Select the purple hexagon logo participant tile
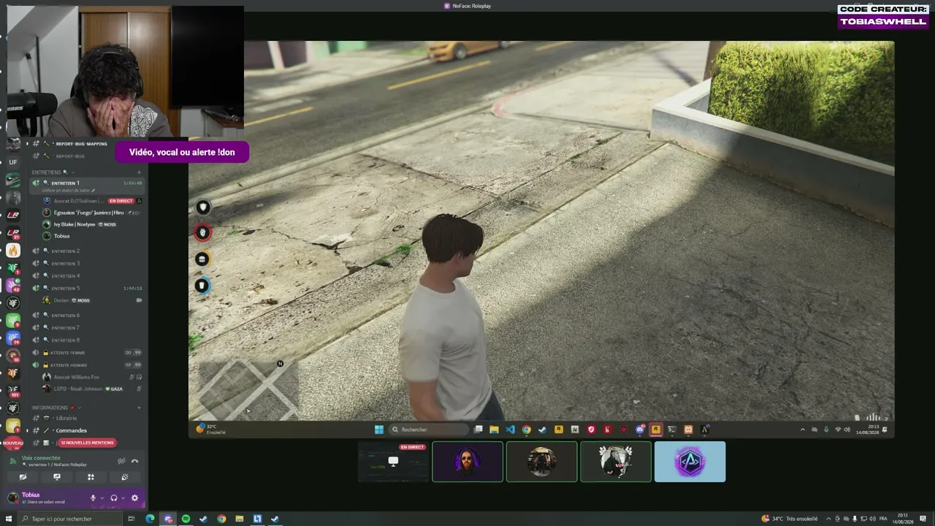The width and height of the screenshot is (935, 526). (x=690, y=462)
